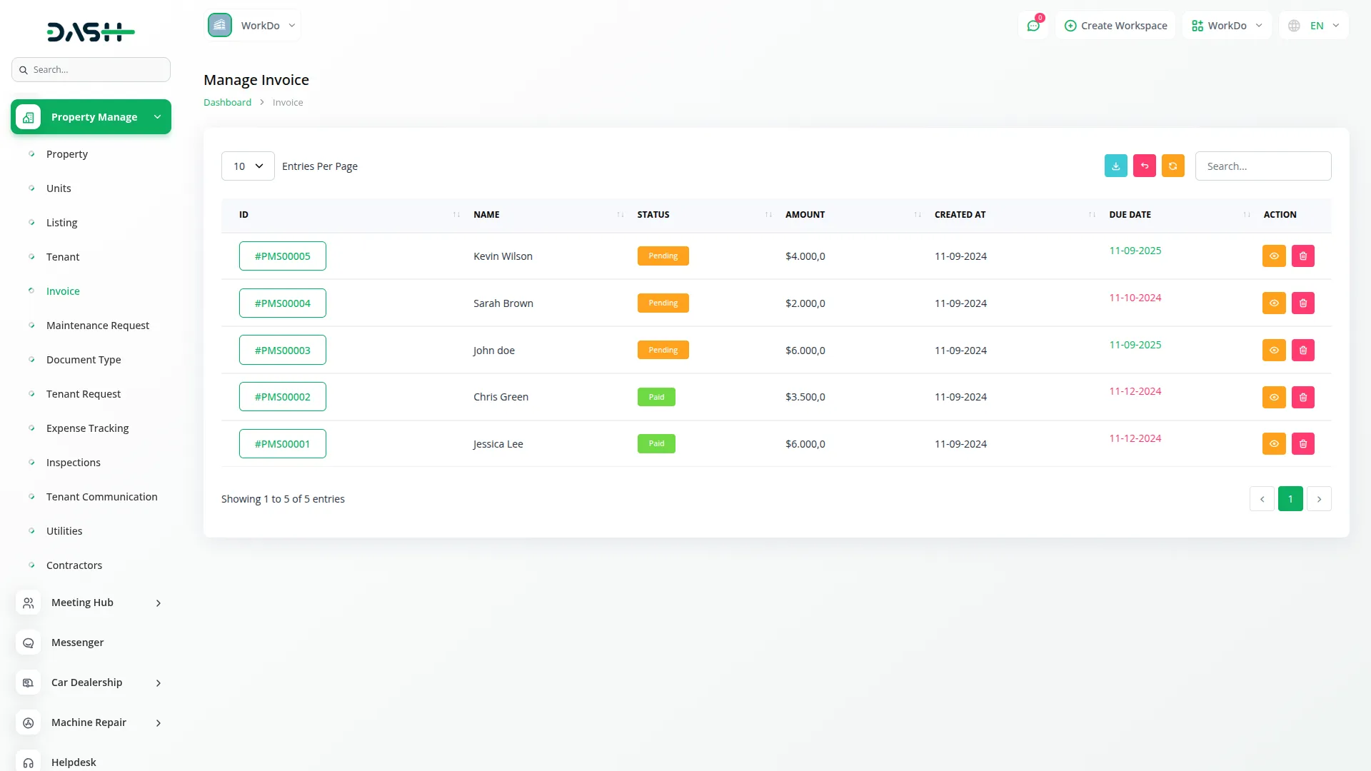Click the DASH logo
1371x771 pixels.
point(91,31)
